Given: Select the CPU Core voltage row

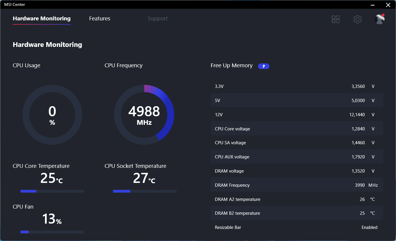Looking at the screenshot, I should [297, 129].
